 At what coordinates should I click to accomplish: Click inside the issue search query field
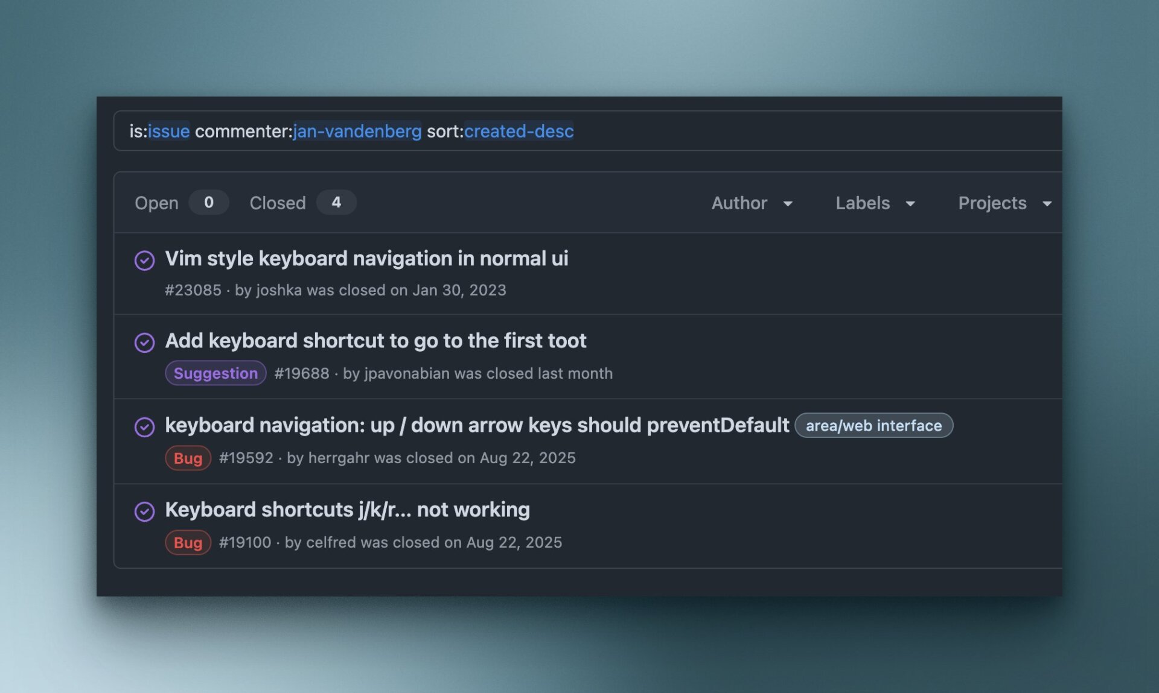tap(785, 131)
